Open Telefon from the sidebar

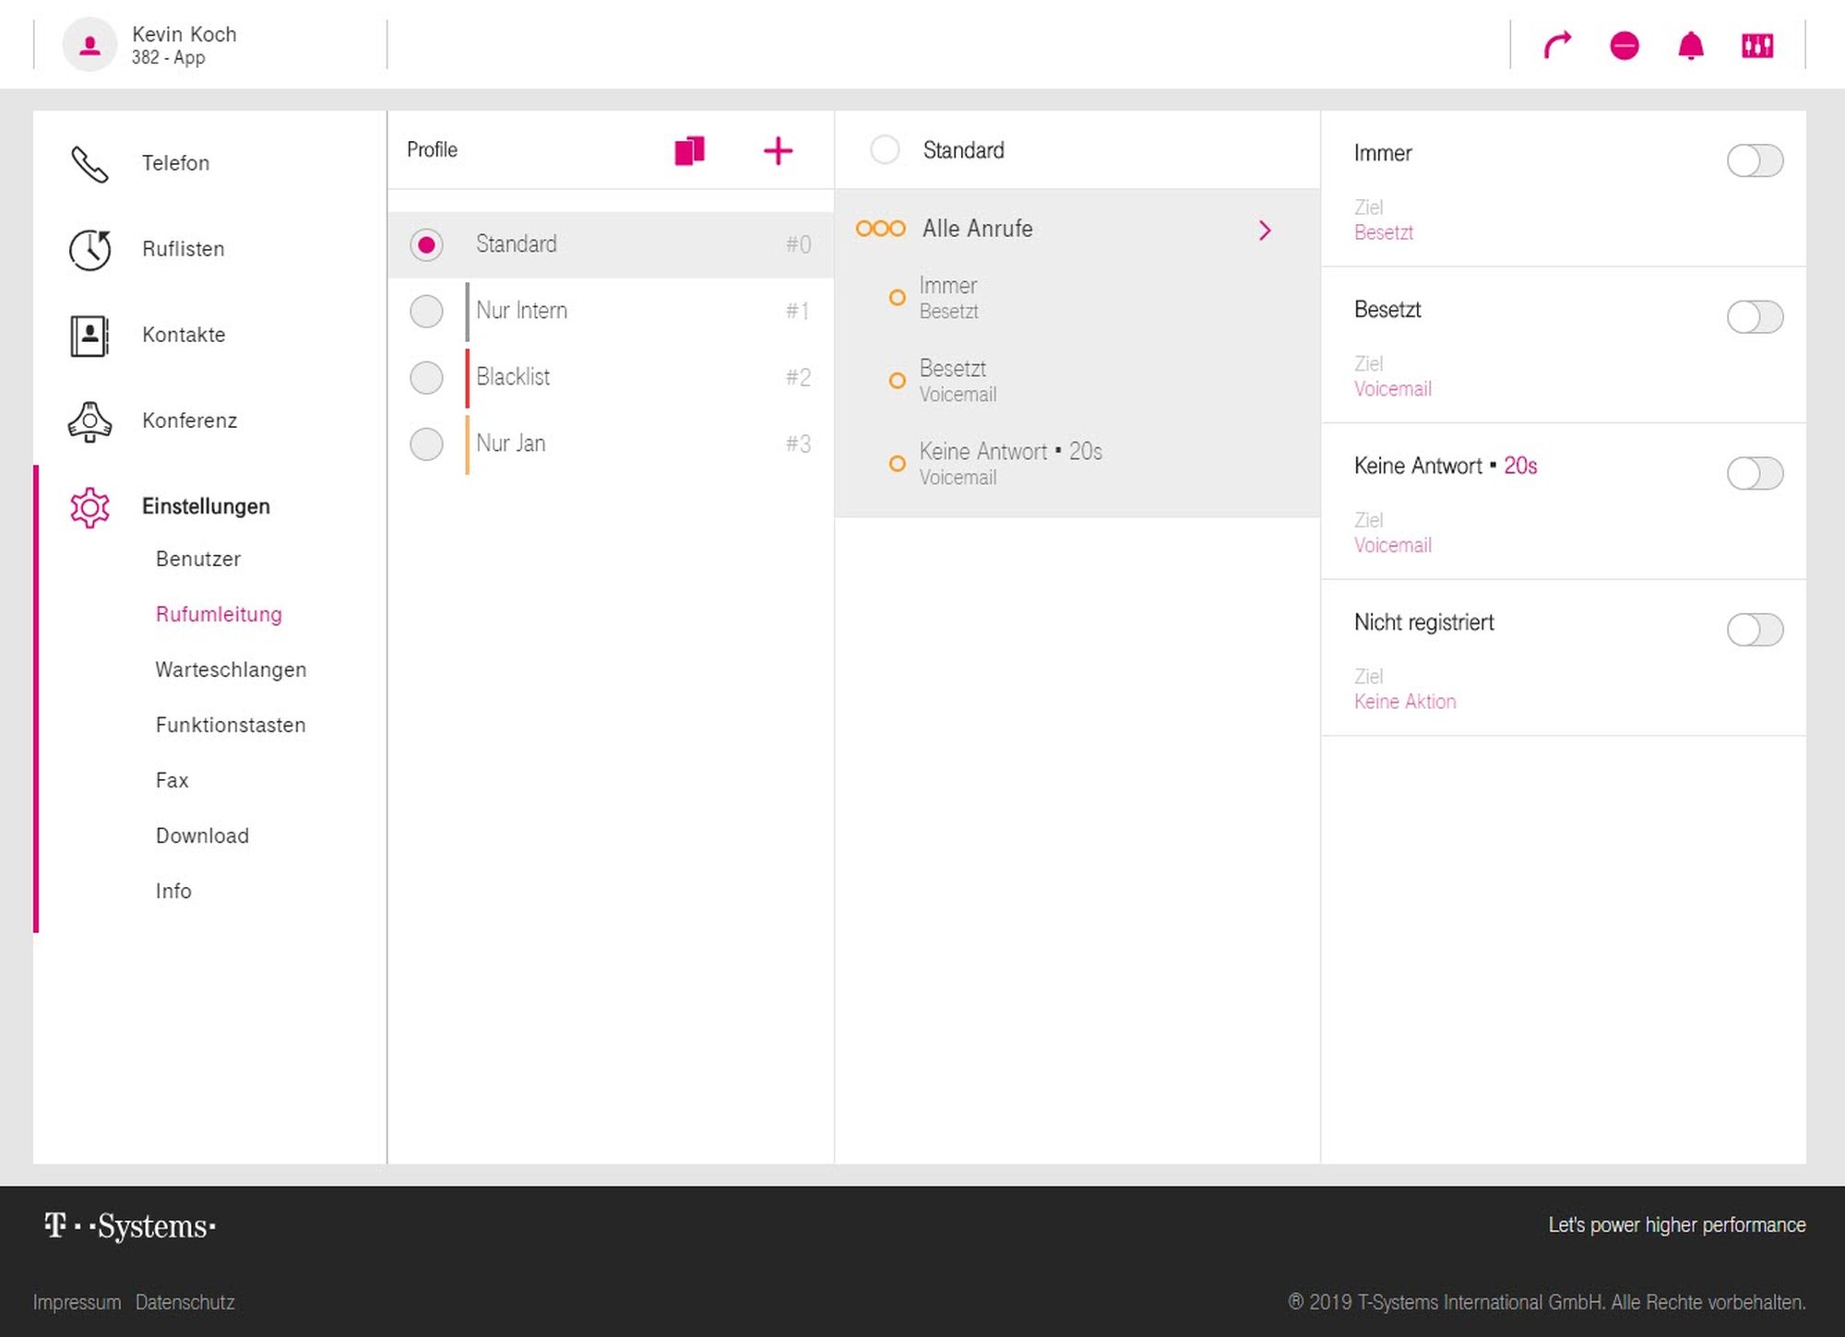click(x=175, y=163)
